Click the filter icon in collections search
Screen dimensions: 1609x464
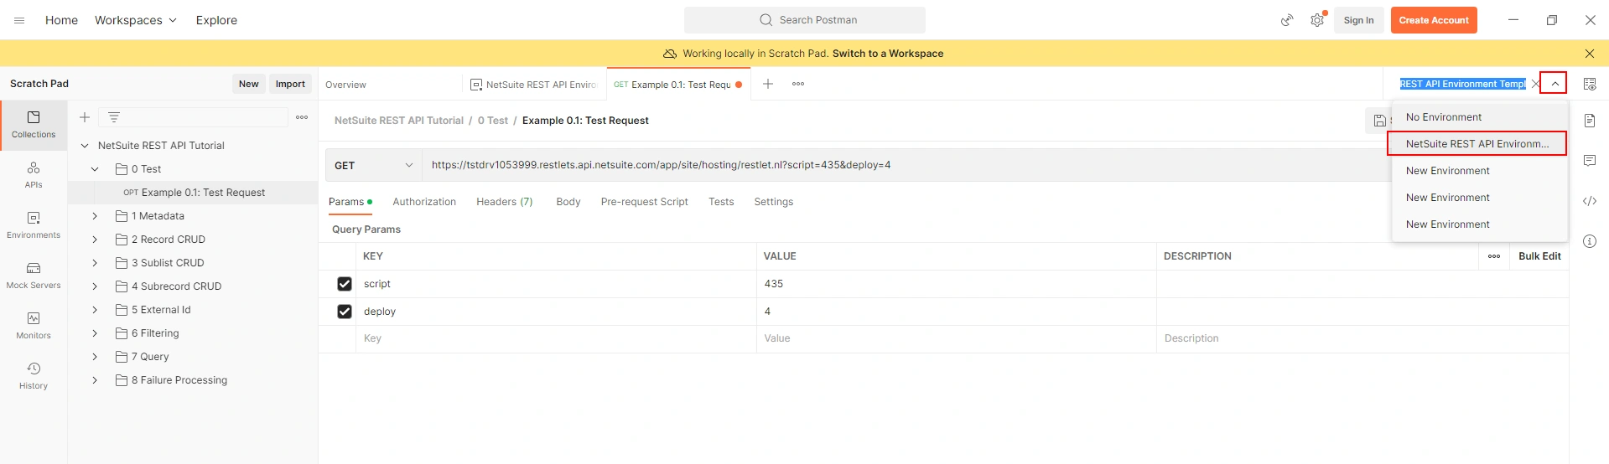point(114,117)
